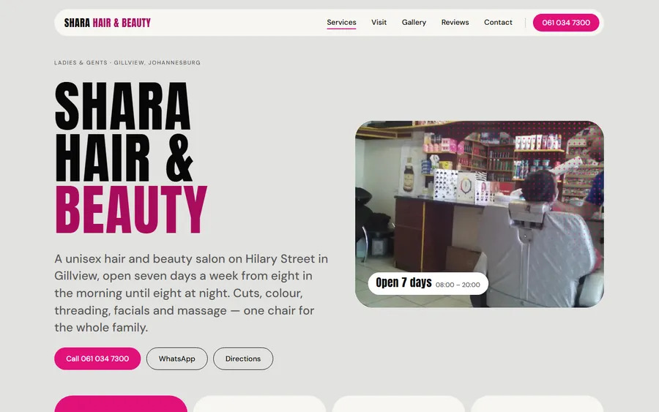Jump to Reviews in the navbar
This screenshot has width=659, height=412.
coord(455,22)
